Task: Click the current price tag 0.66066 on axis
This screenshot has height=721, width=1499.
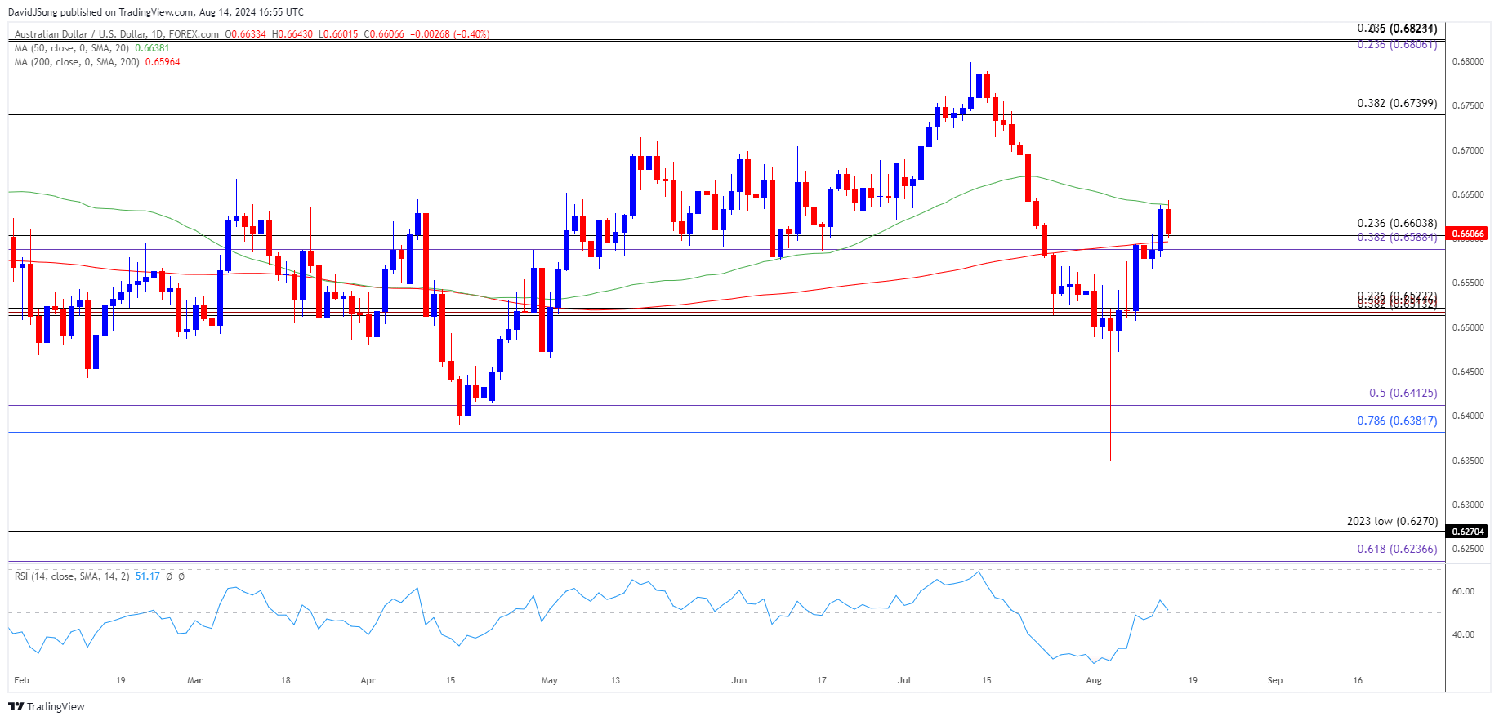Action: pyautogui.click(x=1466, y=234)
